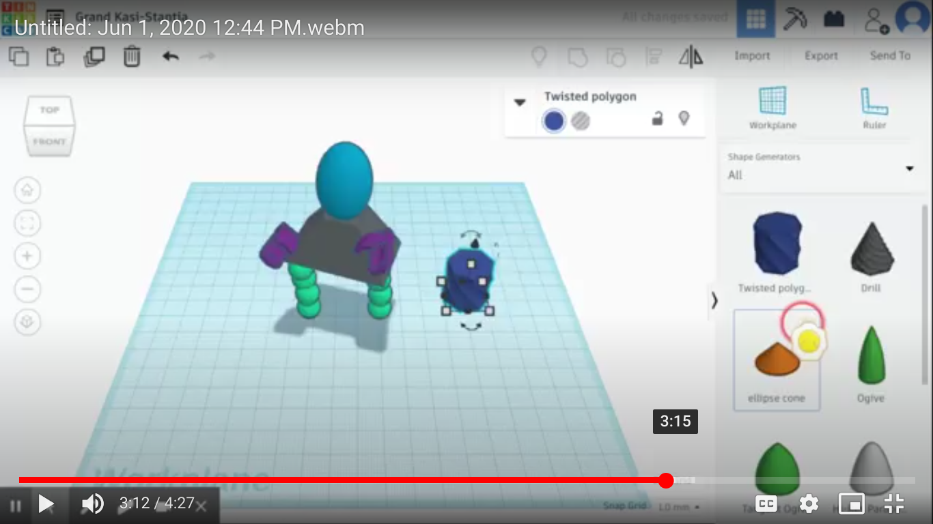Viewport: 933px width, 524px height.
Task: Delete the selection with the trash icon
Action: tap(132, 56)
